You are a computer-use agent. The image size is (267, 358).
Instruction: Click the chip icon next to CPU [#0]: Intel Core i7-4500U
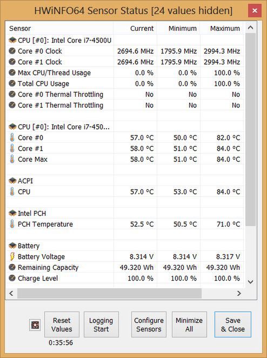click(x=12, y=40)
